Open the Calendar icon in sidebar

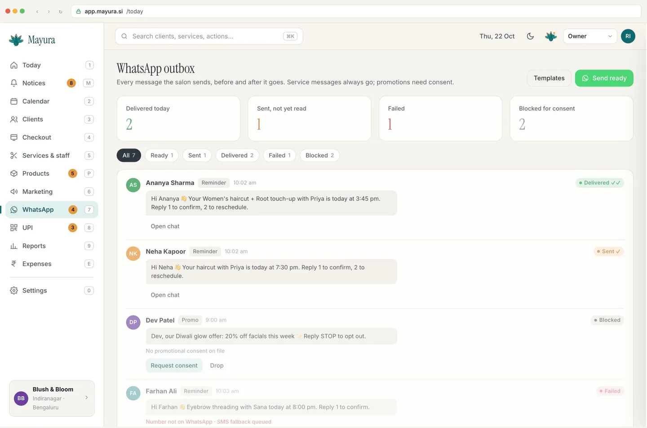tap(14, 101)
